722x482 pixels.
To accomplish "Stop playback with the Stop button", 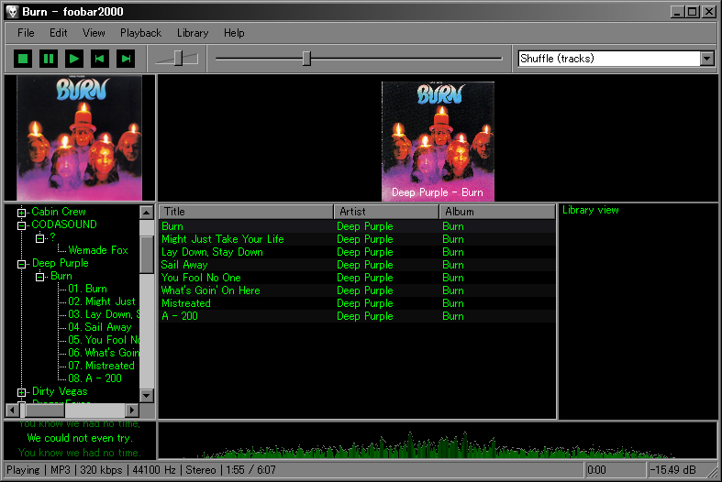I will coord(23,59).
